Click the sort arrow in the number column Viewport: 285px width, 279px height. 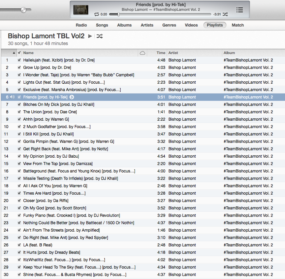pyautogui.click(x=14, y=53)
